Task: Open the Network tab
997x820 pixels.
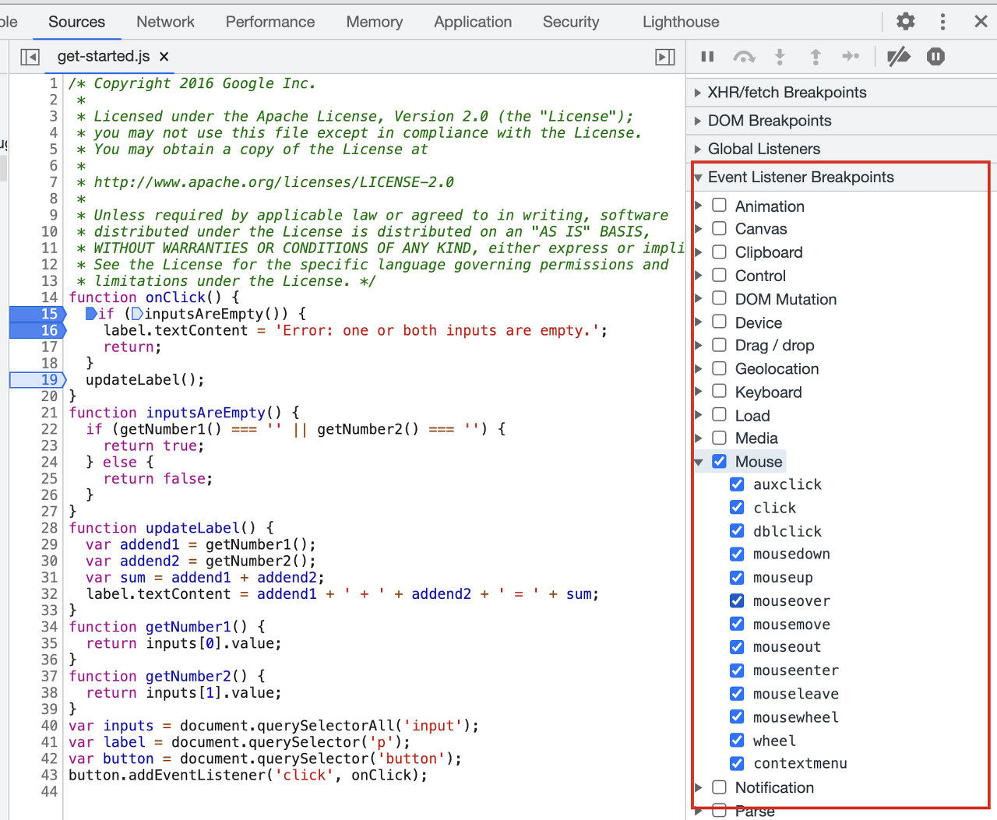Action: coord(165,22)
